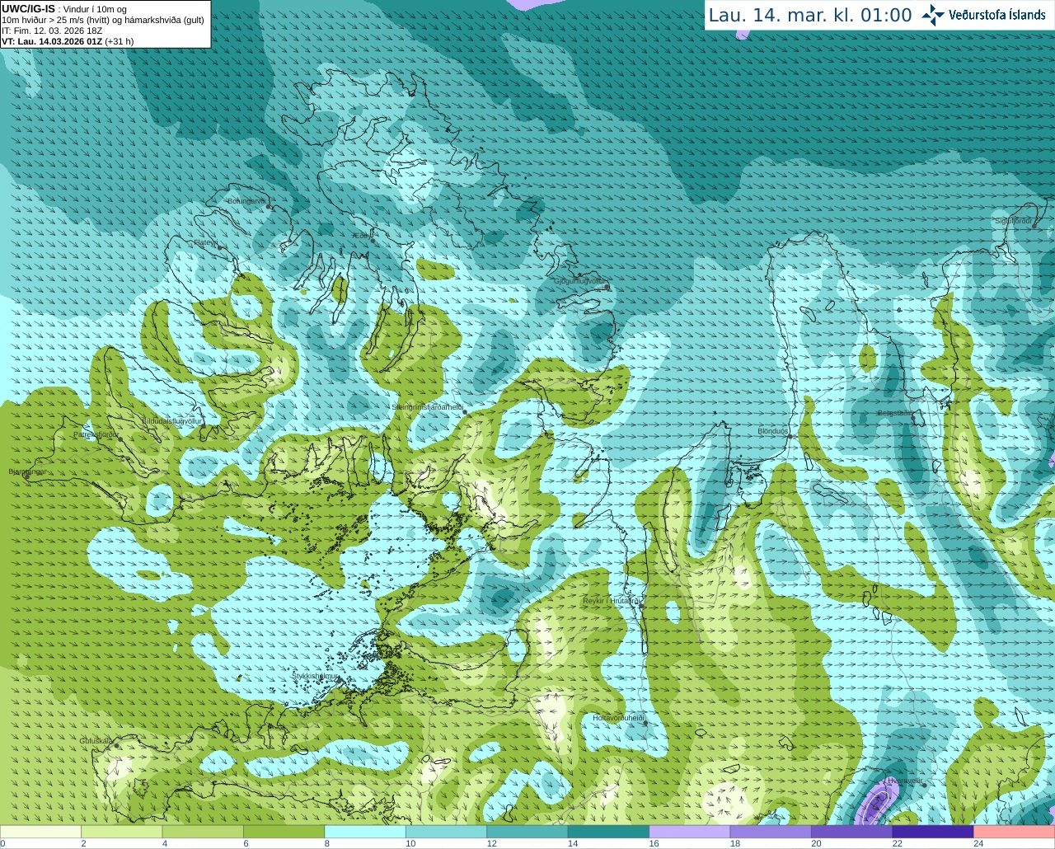Select the Holtavörðuheiði station label
The width and height of the screenshot is (1055, 849).
pos(618,718)
